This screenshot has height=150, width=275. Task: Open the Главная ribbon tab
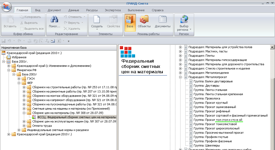(x=23, y=10)
